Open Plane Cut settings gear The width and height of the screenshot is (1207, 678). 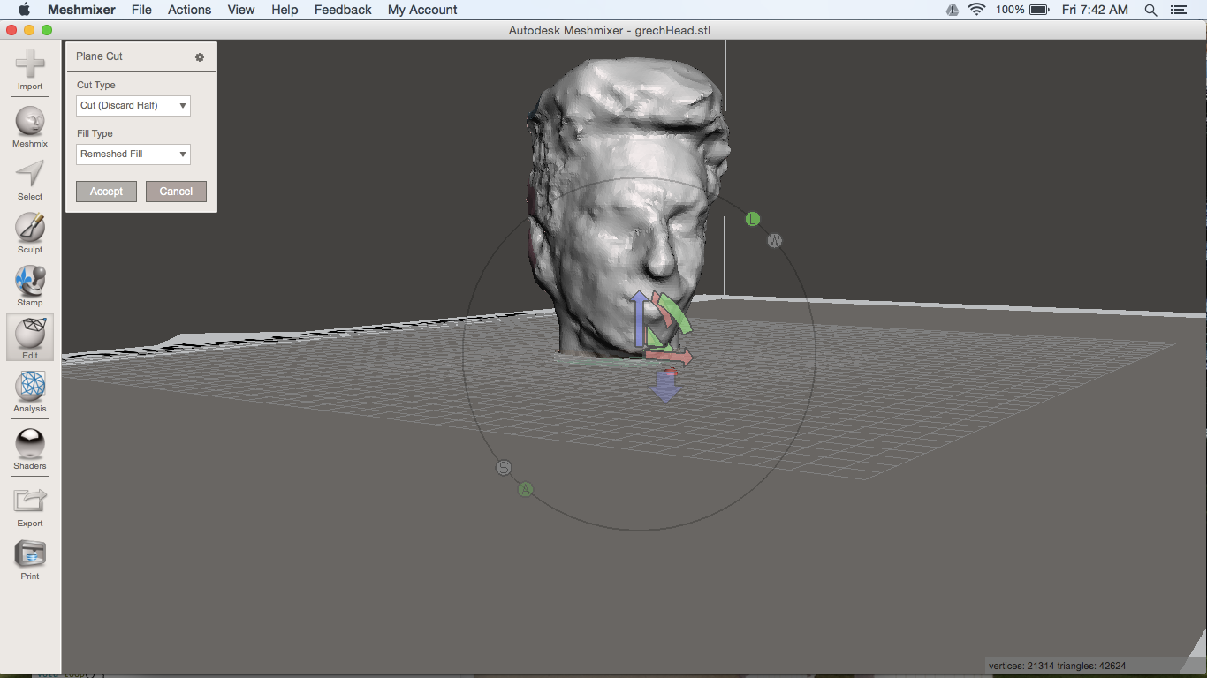[x=200, y=57]
